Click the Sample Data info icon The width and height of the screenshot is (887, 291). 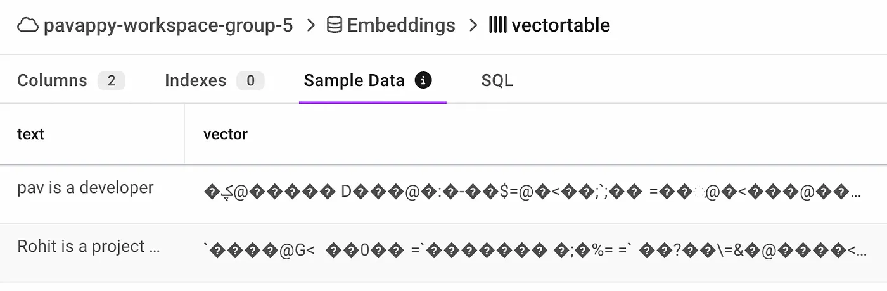(423, 80)
